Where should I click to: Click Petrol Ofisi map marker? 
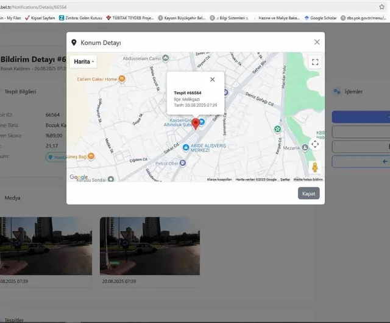click(183, 163)
